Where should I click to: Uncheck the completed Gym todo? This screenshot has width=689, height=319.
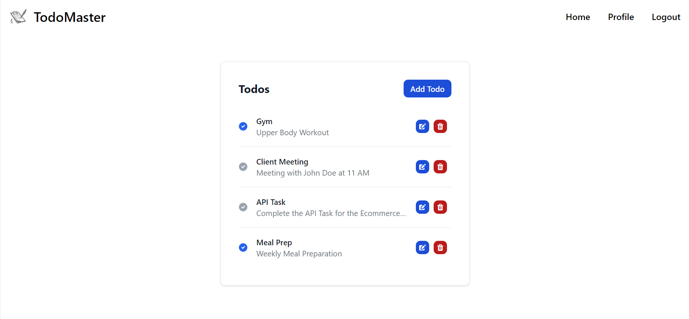coord(243,126)
